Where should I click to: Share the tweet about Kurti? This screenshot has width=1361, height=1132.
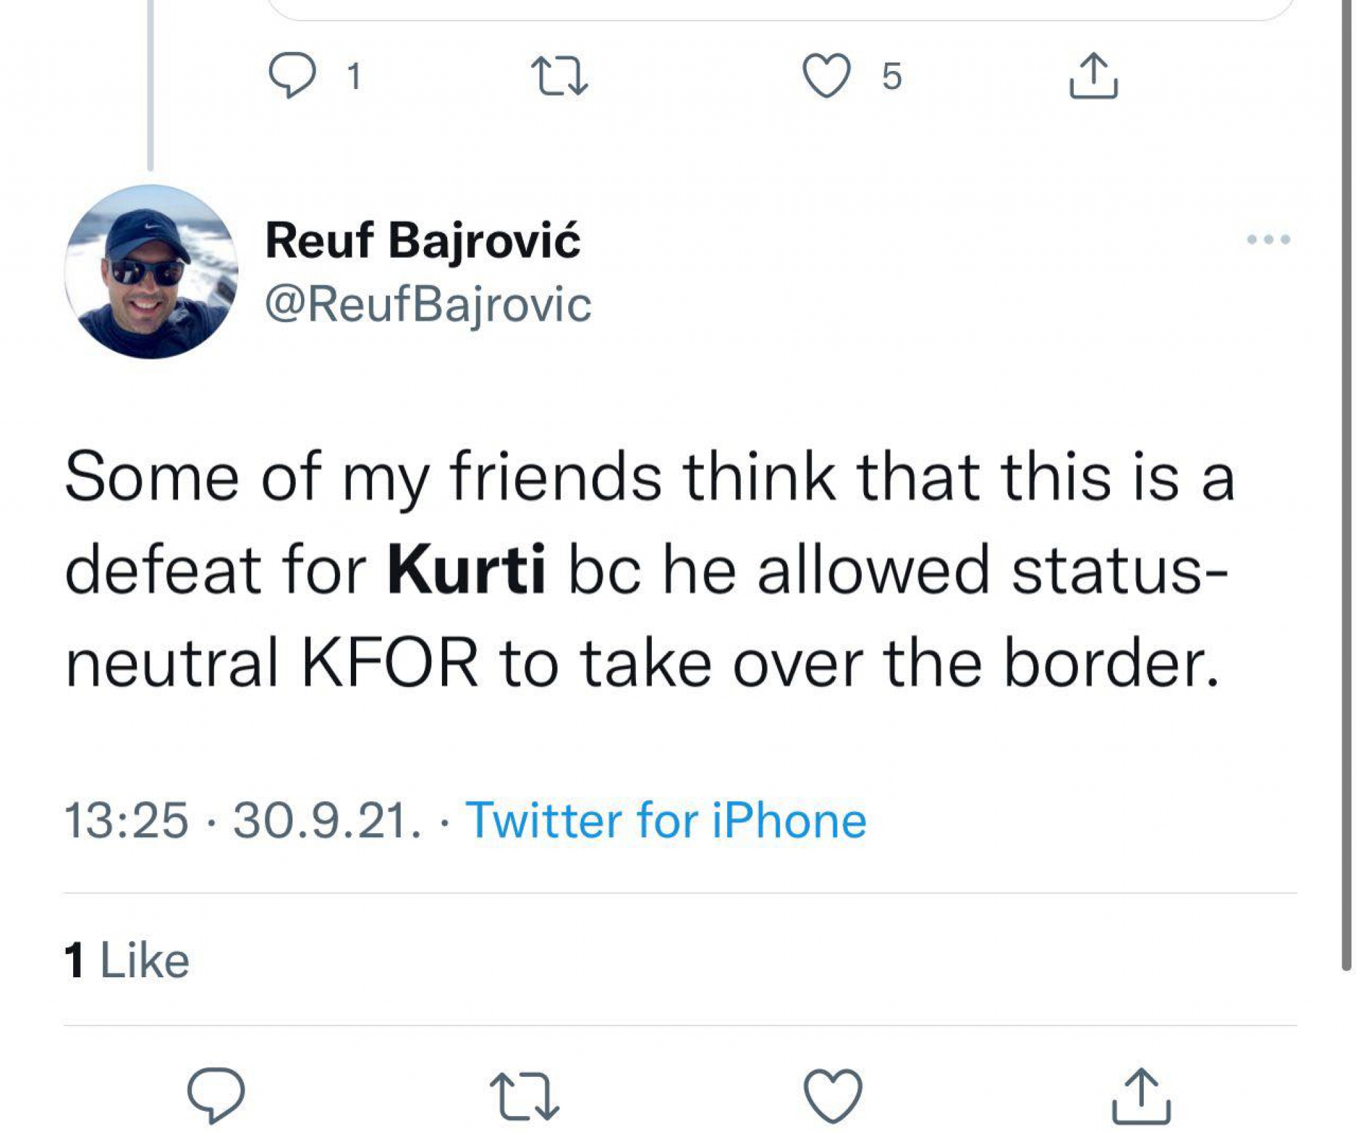tap(1141, 1094)
